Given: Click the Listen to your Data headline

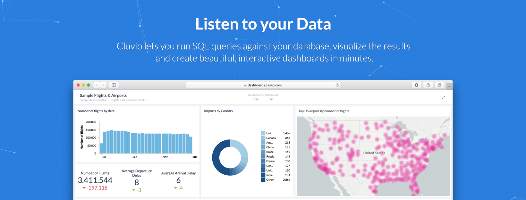Looking at the screenshot, I should (x=263, y=24).
